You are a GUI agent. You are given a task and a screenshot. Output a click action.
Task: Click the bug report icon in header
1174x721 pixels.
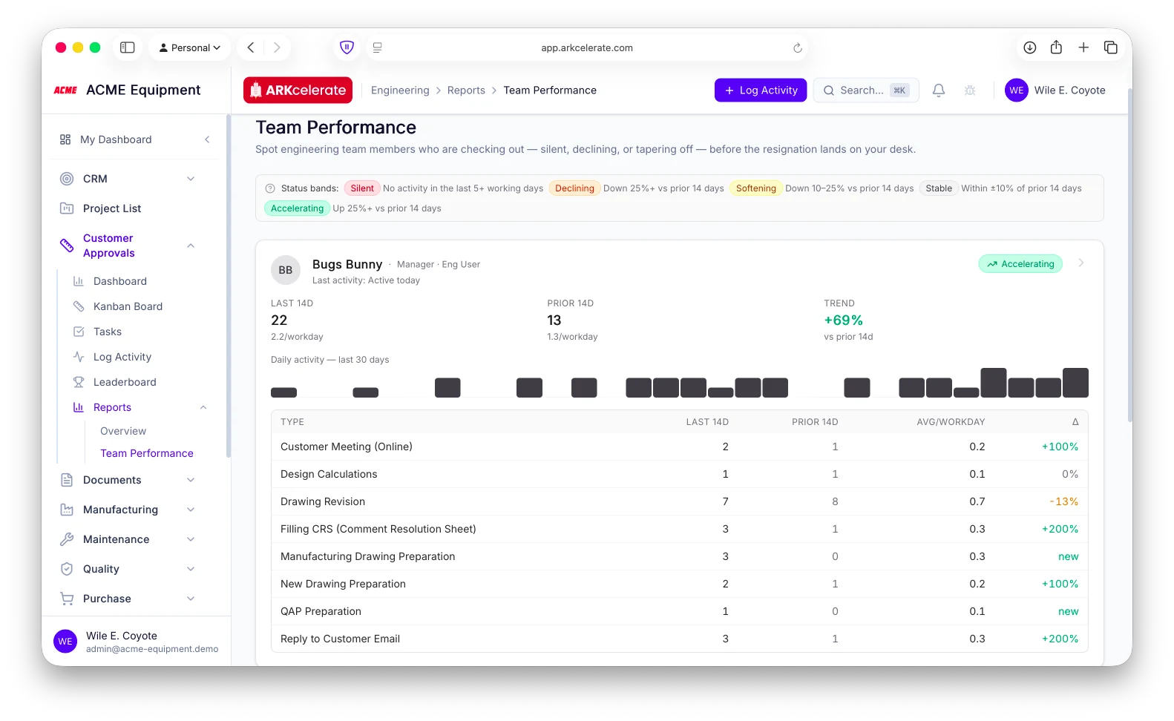point(970,90)
